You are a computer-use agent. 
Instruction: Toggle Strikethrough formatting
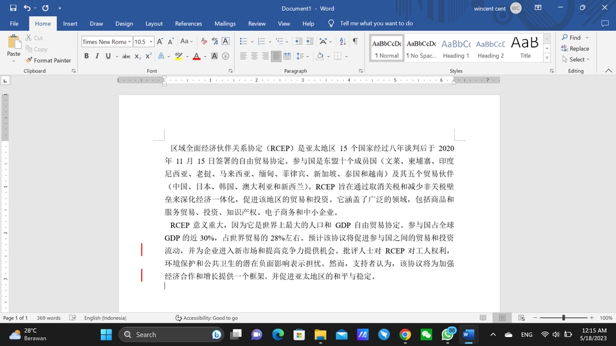[x=126, y=56]
